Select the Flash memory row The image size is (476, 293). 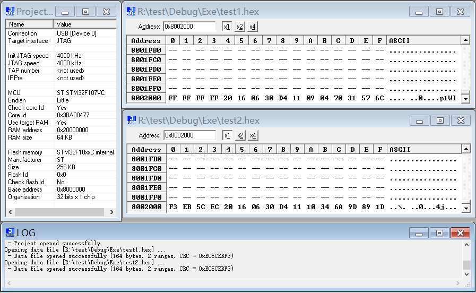point(61,152)
